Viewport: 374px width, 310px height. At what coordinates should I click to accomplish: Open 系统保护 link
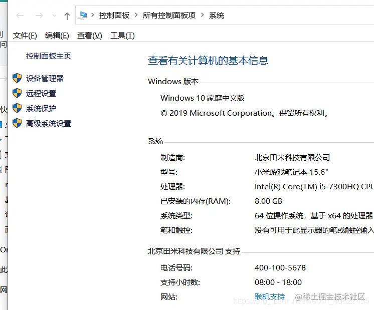41,108
